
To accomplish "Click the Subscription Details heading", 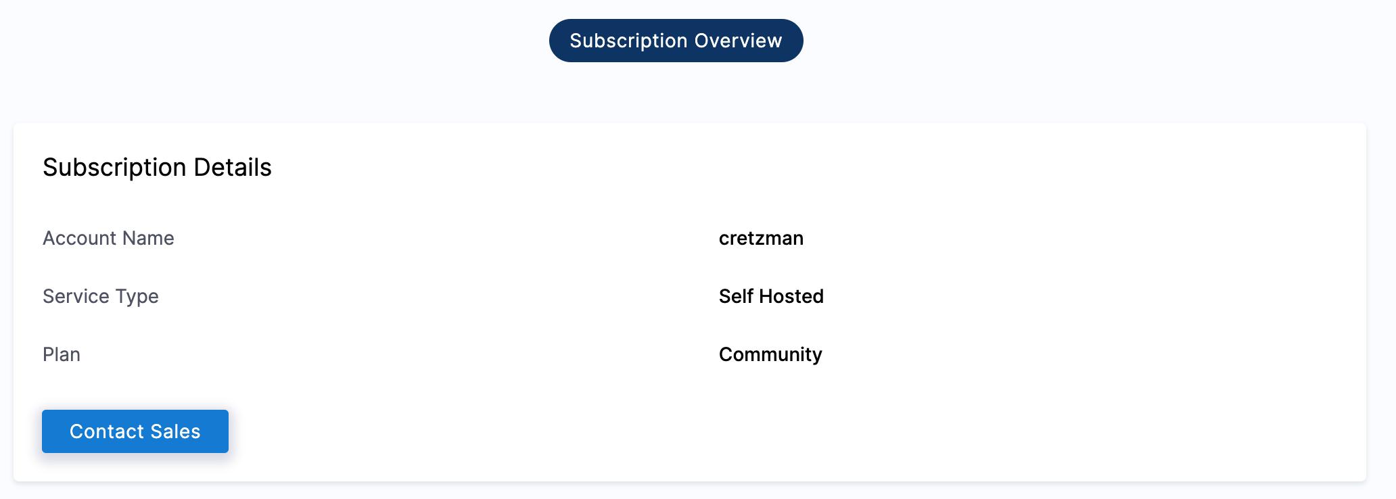I will click(x=157, y=168).
